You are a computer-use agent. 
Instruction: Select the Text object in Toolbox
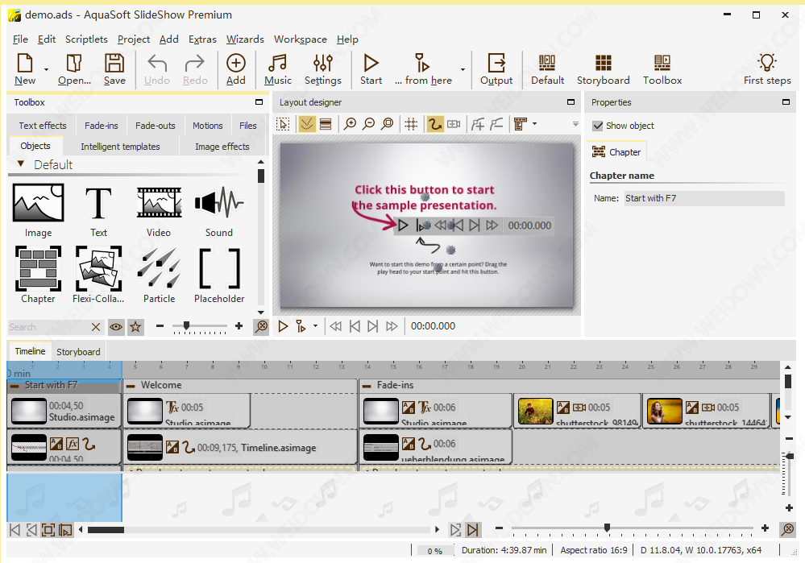coord(98,211)
